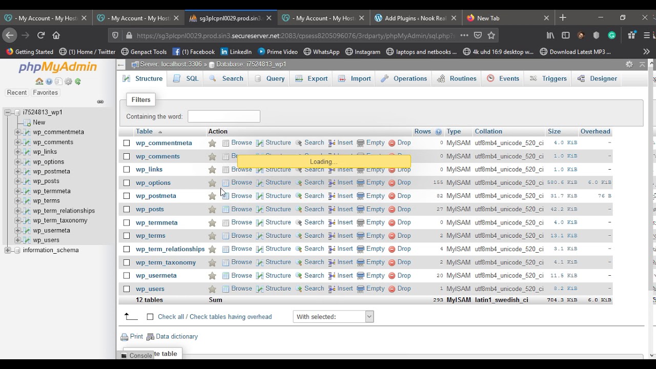Open a new browser tab with plus button

click(x=563, y=17)
